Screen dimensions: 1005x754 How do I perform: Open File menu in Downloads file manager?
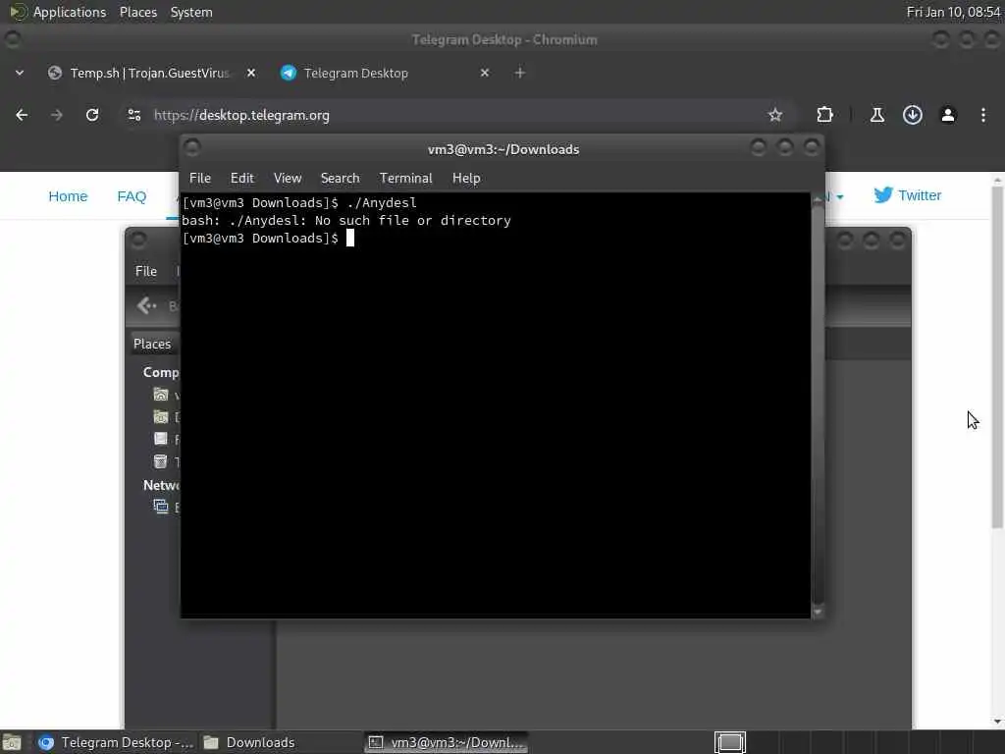[146, 271]
